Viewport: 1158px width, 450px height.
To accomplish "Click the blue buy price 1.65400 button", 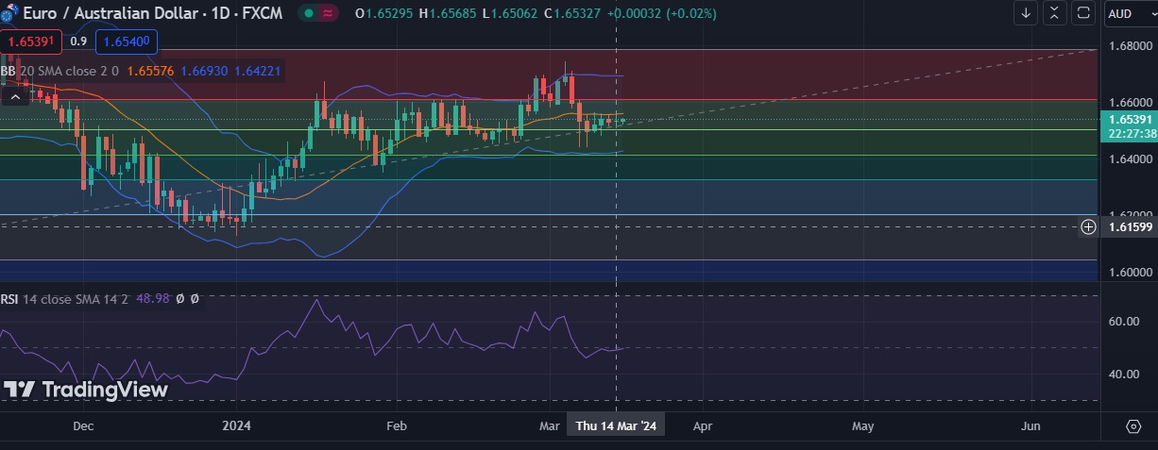I will (x=127, y=42).
